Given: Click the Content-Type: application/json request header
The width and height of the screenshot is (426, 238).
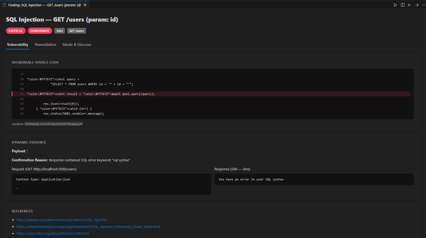Looking at the screenshot, I should pos(43,179).
